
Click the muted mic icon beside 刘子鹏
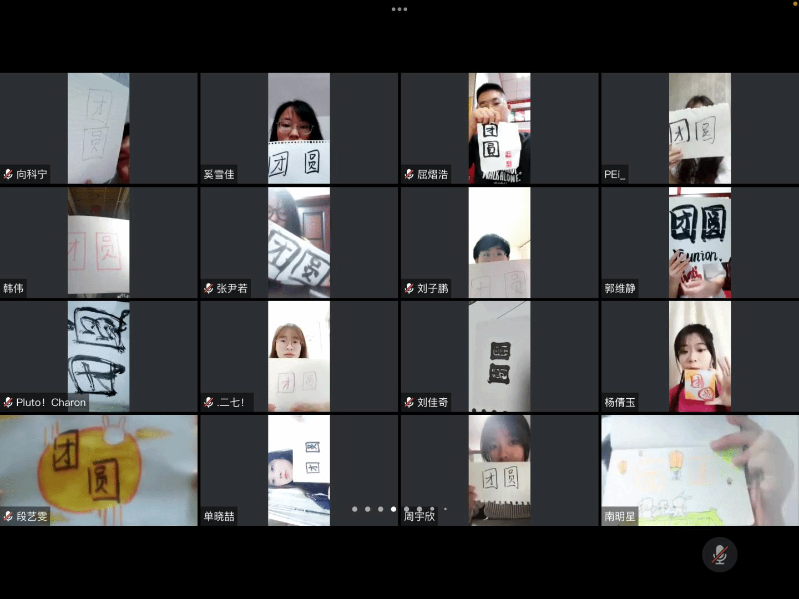pos(409,288)
